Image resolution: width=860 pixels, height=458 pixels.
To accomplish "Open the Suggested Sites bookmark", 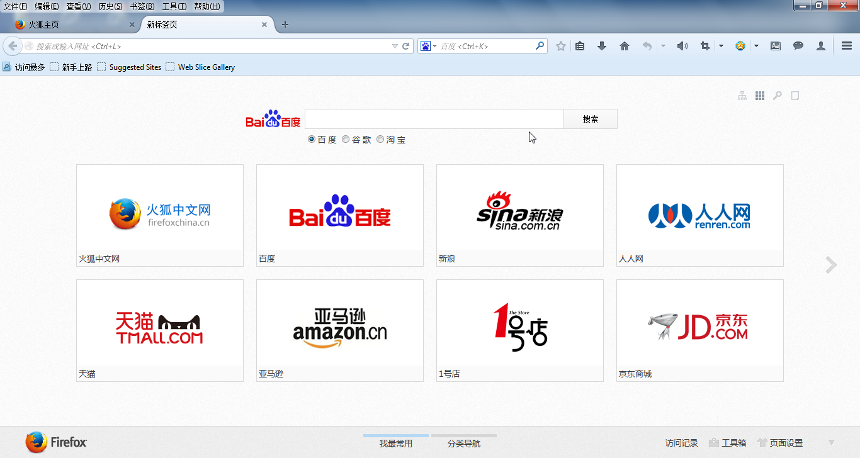I will tap(129, 67).
